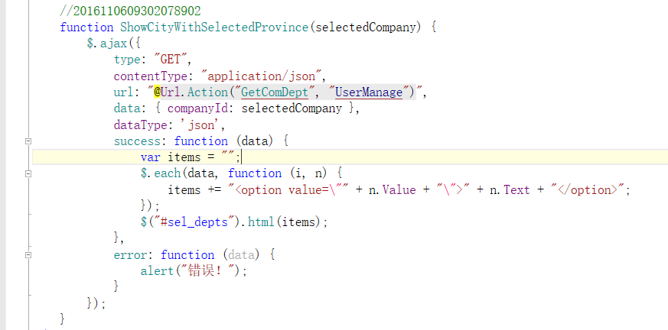Click the "GetComDept" action name

coord(275,92)
